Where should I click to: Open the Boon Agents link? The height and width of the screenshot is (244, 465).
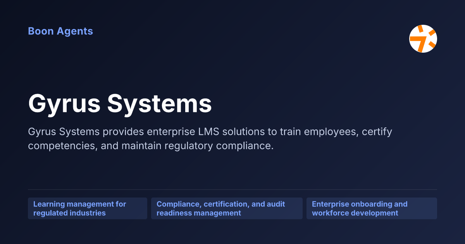tap(60, 31)
